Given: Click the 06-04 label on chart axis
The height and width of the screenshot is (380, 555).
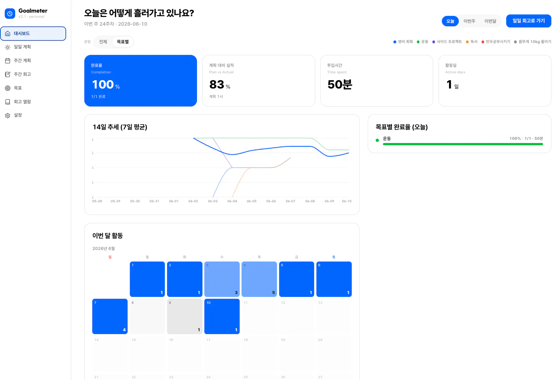Looking at the screenshot, I should [232, 201].
